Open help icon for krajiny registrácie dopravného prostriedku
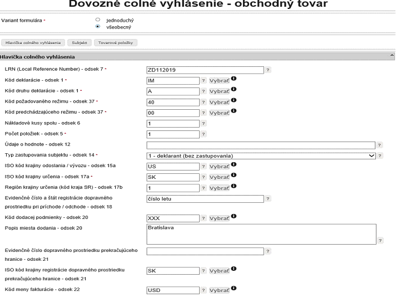 pos(204,270)
